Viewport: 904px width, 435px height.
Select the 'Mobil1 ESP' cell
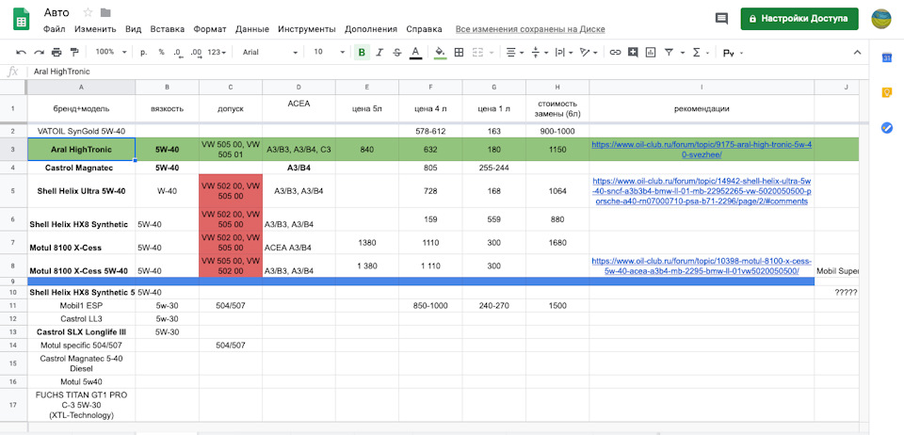[81, 305]
